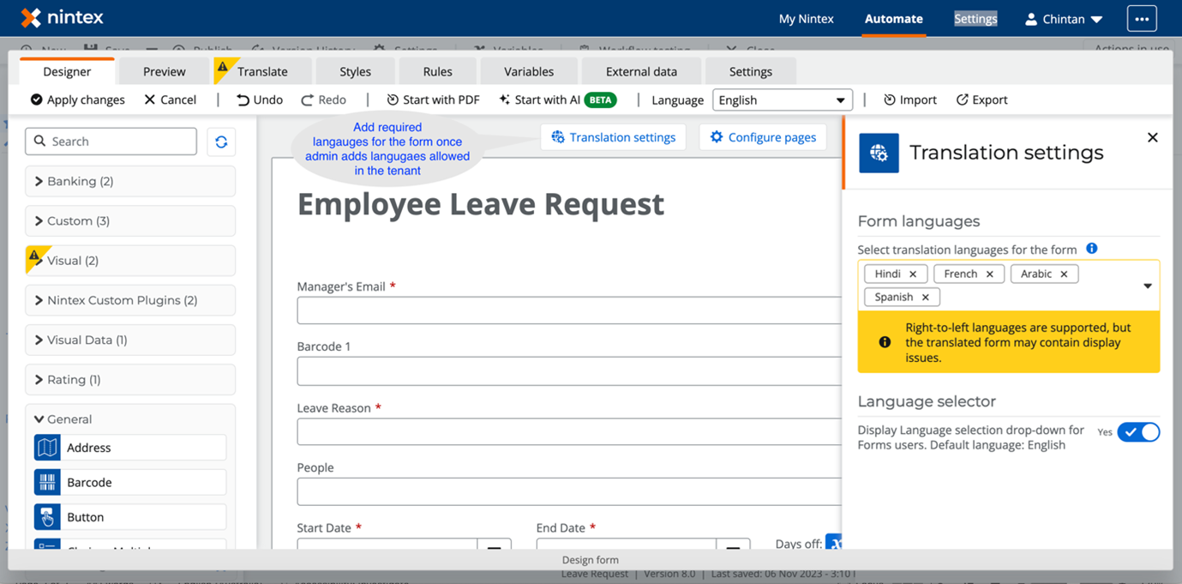The width and height of the screenshot is (1182, 584).
Task: Click the Configure pages button
Action: click(763, 137)
